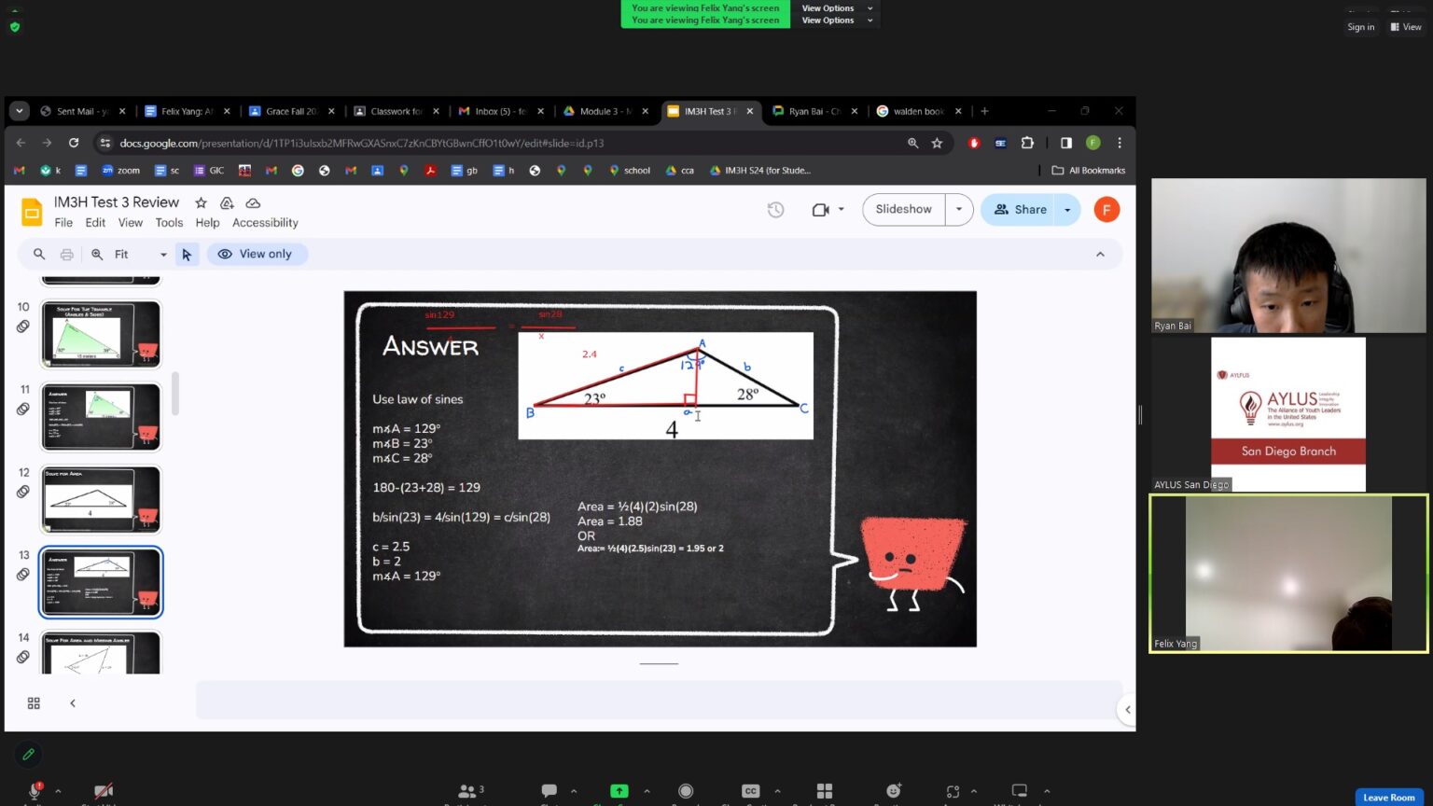Open Chrome side panel icon
This screenshot has height=806, width=1433.
pyautogui.click(x=1066, y=143)
